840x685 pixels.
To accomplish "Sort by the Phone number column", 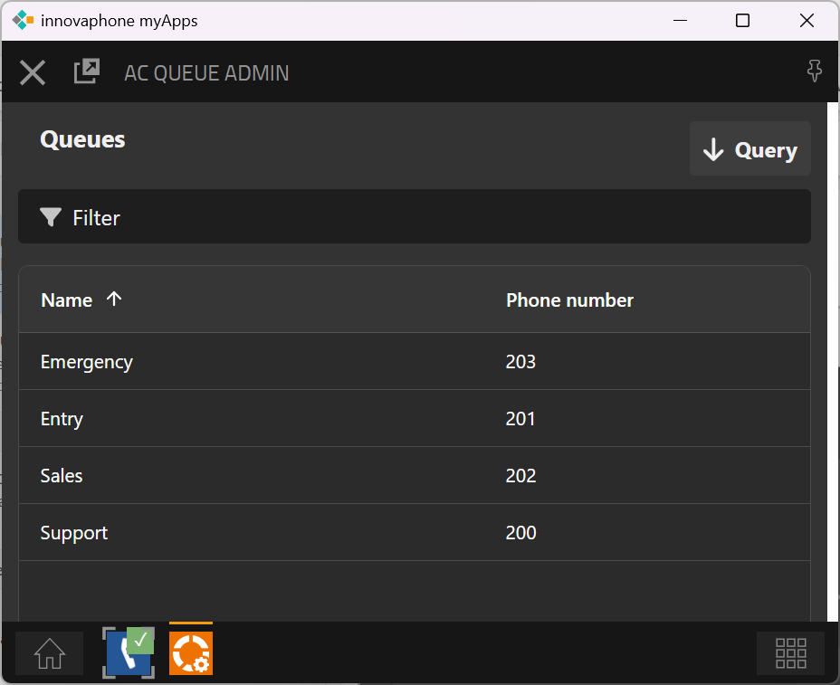I will pos(569,300).
